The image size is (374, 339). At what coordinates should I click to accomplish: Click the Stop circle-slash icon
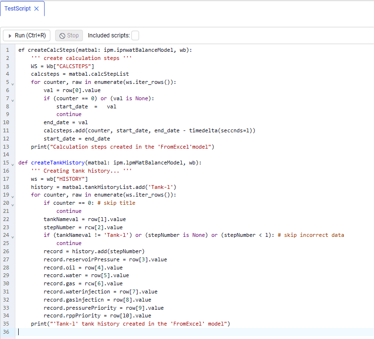pyautogui.click(x=62, y=36)
